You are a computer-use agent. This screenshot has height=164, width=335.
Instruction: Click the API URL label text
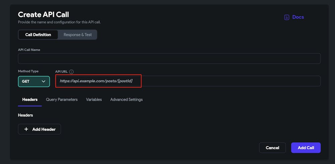61,71
